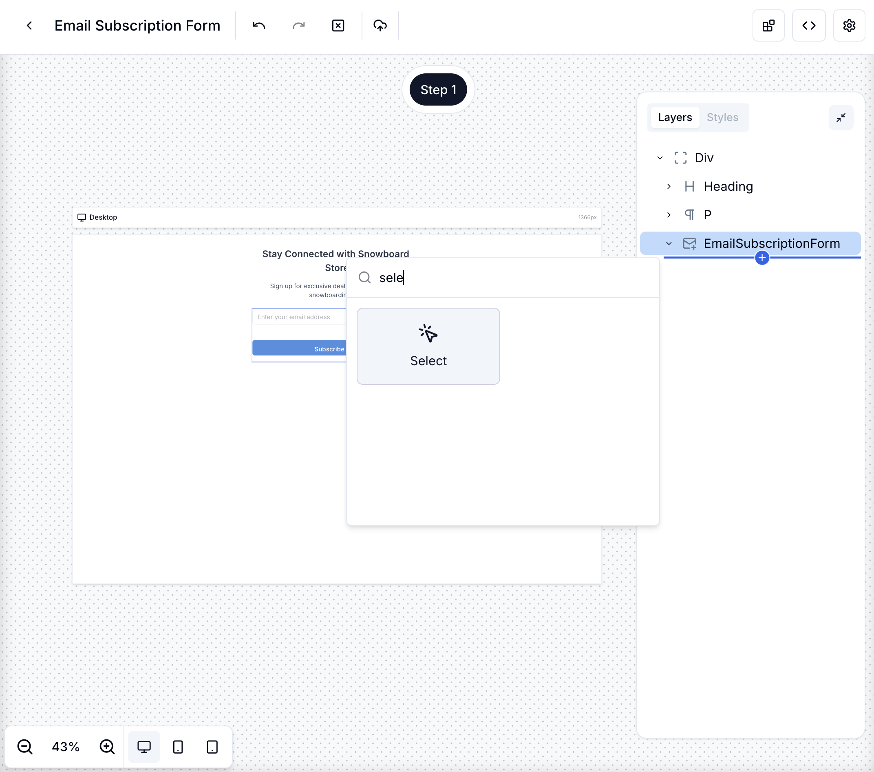Expand the Heading layer in Layers panel
Image resolution: width=874 pixels, height=772 pixels.
[x=669, y=186]
